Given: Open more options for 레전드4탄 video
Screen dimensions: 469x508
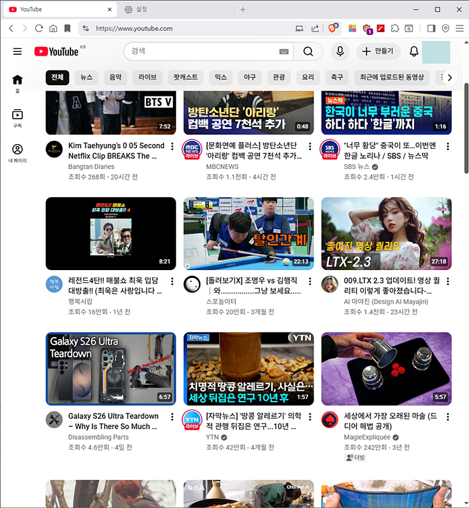Looking at the screenshot, I should click(172, 281).
